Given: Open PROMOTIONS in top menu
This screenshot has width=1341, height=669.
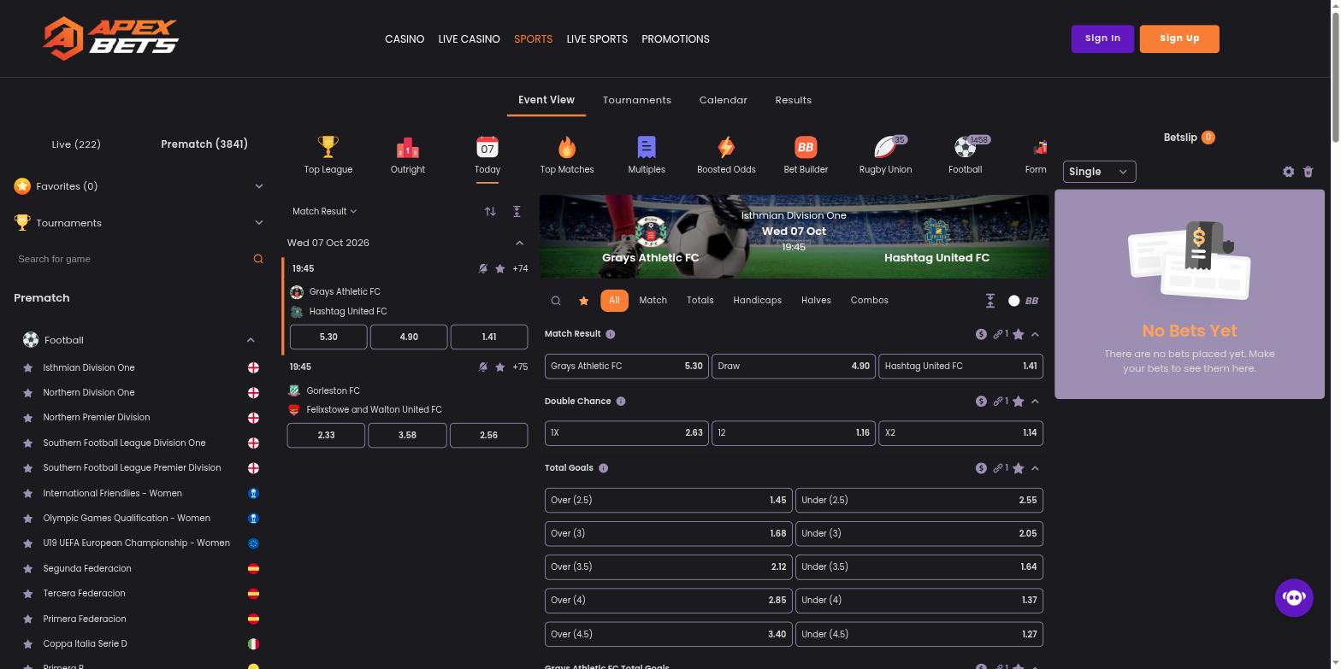Looking at the screenshot, I should point(676,39).
